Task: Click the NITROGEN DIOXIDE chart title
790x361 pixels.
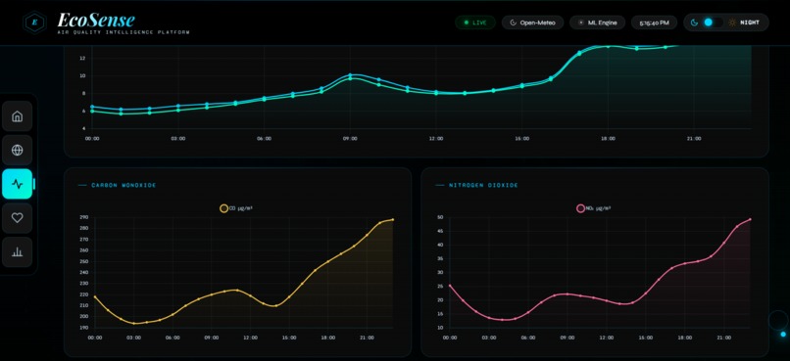Action: coord(483,186)
